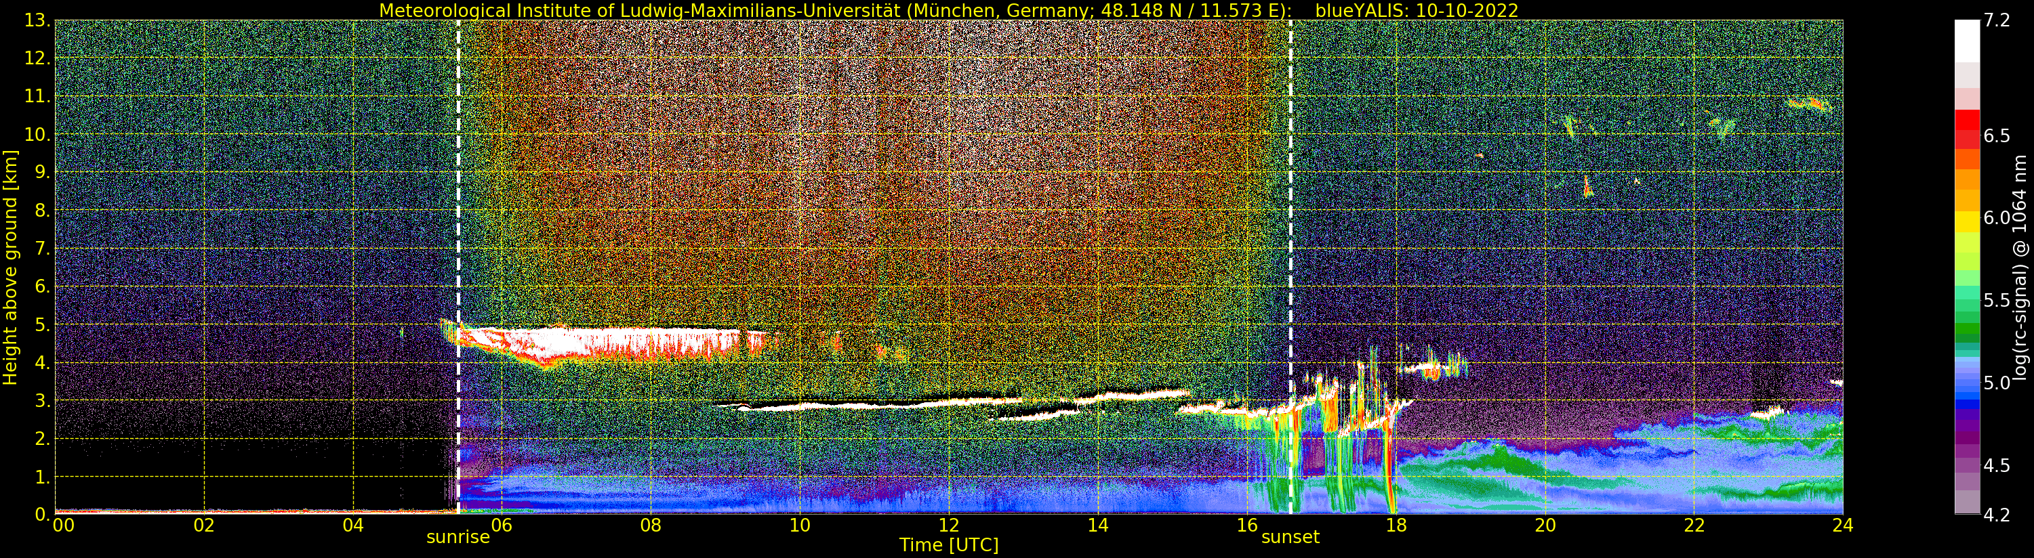
Task: Click the time axis tick label 00
Action: point(62,525)
